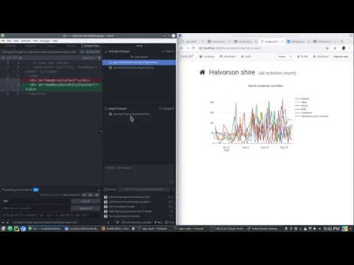Select the staged file under Staged Changes
The width and height of the screenshot is (354, 265).
[x=139, y=114]
